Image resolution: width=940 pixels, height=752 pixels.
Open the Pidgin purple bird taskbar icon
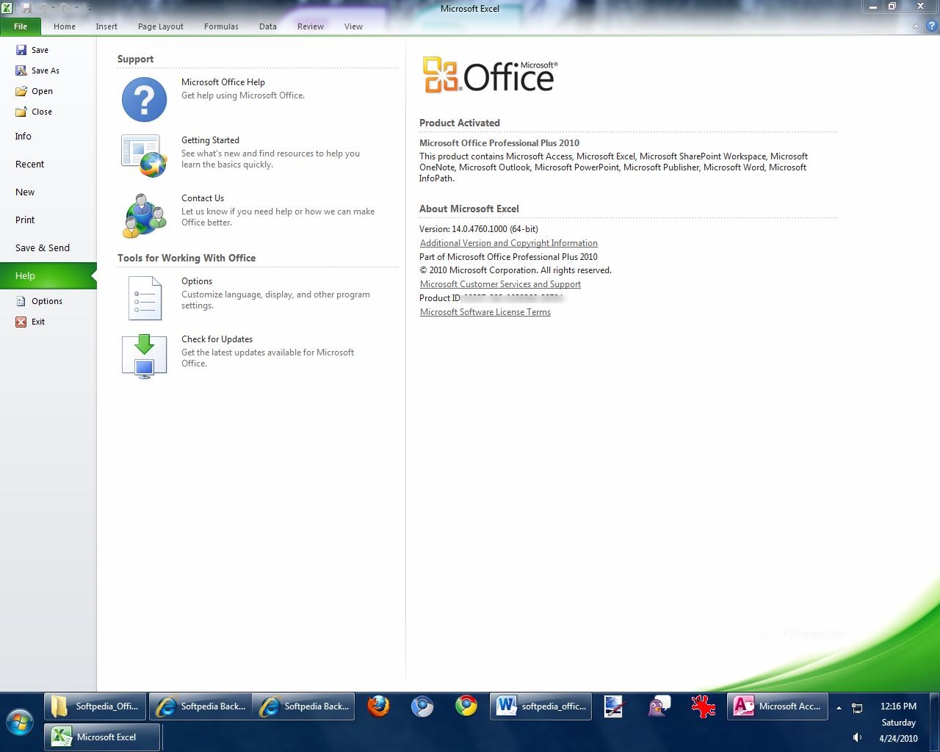[659, 706]
